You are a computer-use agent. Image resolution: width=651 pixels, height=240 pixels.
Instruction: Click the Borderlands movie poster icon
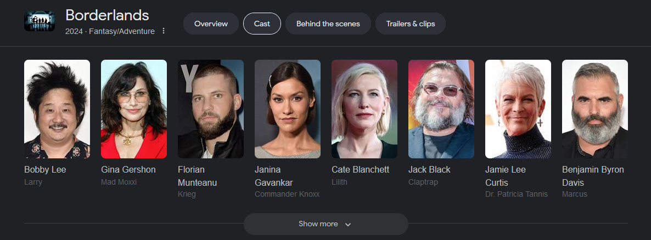(x=40, y=21)
